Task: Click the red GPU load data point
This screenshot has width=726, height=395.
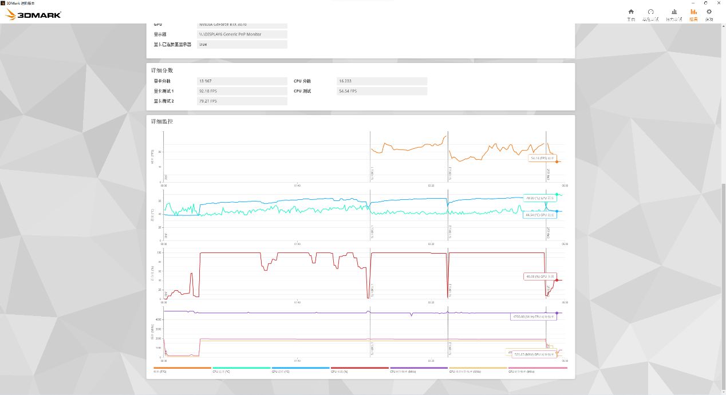Action: tap(556, 280)
